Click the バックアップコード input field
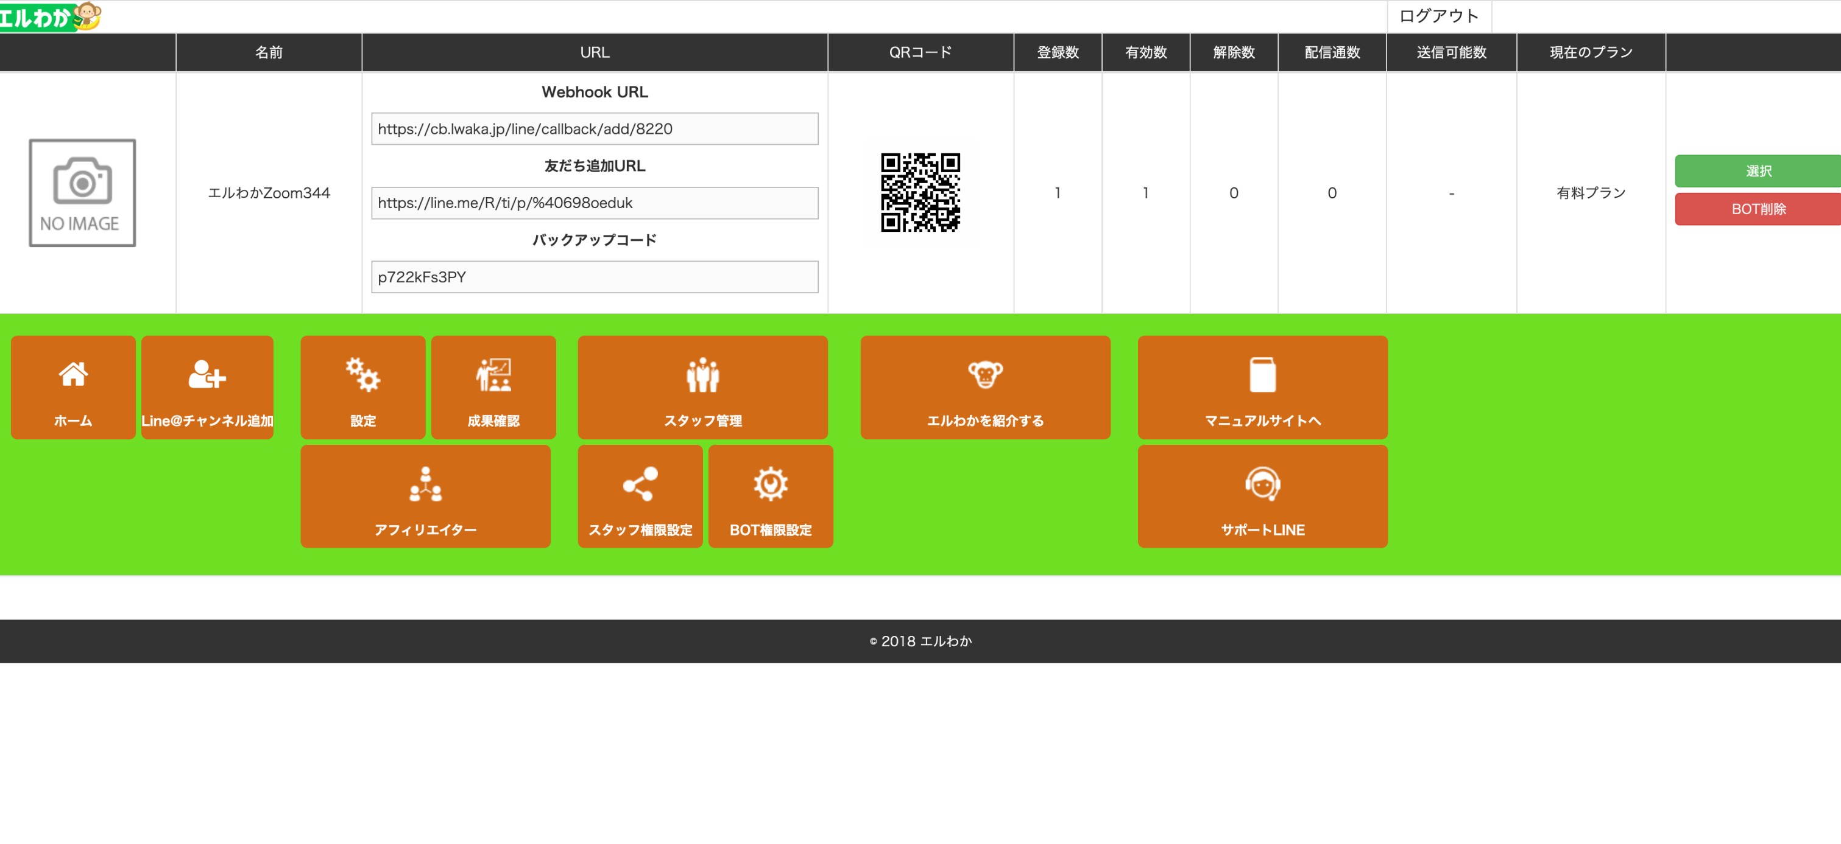 [x=595, y=277]
